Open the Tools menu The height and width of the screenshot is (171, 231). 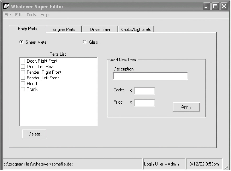(x=31, y=15)
